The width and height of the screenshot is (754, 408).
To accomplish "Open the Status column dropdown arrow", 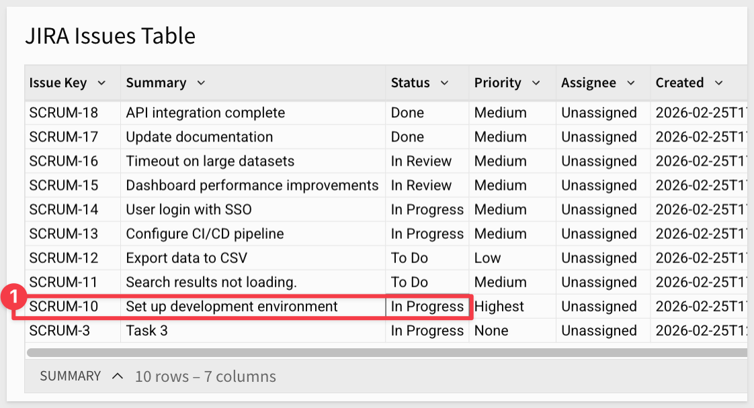I will point(444,83).
